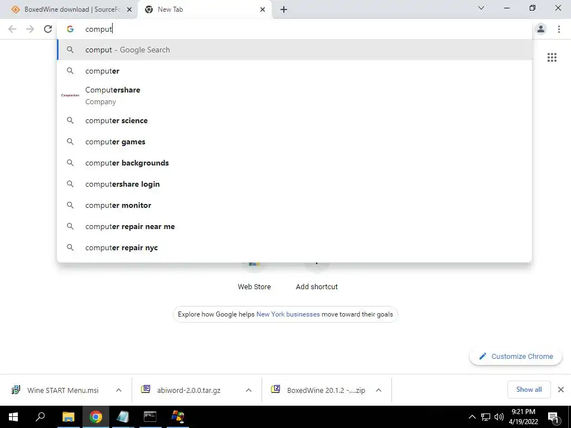Open the network status tray icon
The width and height of the screenshot is (571, 428).
pos(486,417)
